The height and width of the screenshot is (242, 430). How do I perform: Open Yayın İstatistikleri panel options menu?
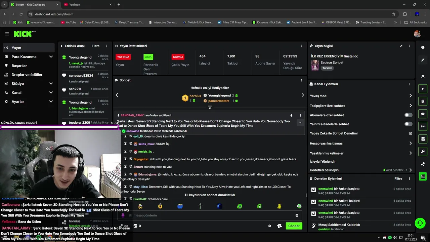[x=301, y=46]
